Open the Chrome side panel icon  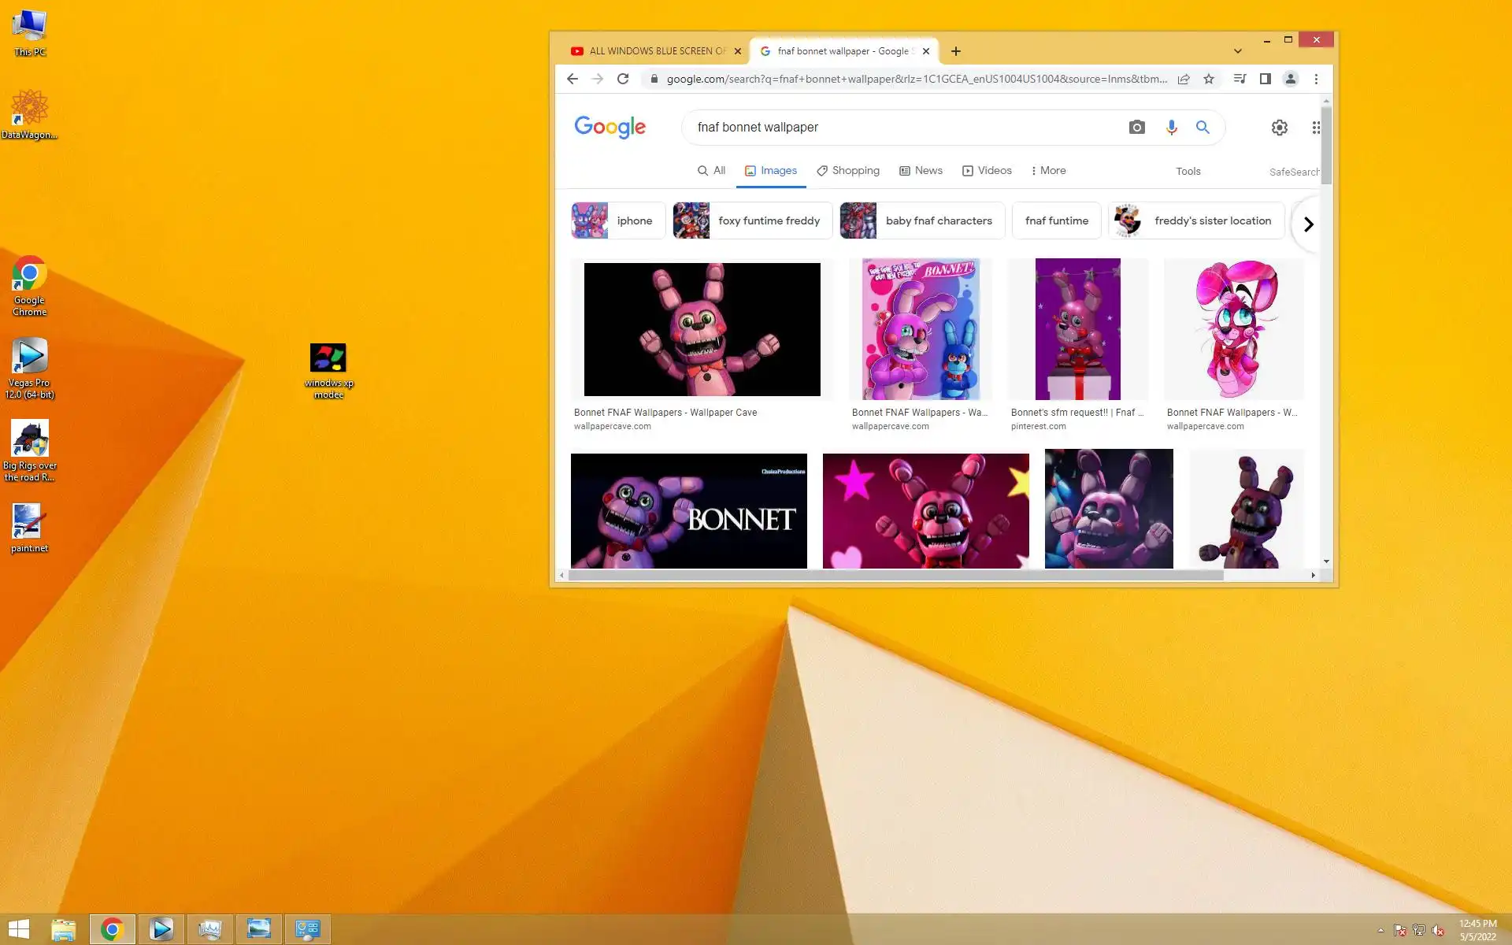click(x=1265, y=79)
